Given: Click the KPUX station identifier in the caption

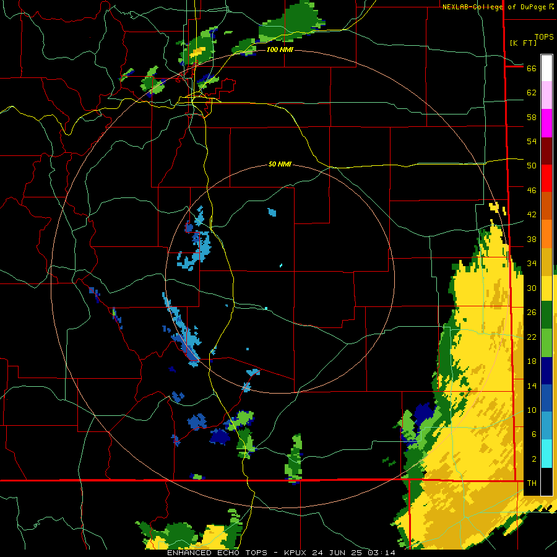Looking at the screenshot, I should point(296,553).
